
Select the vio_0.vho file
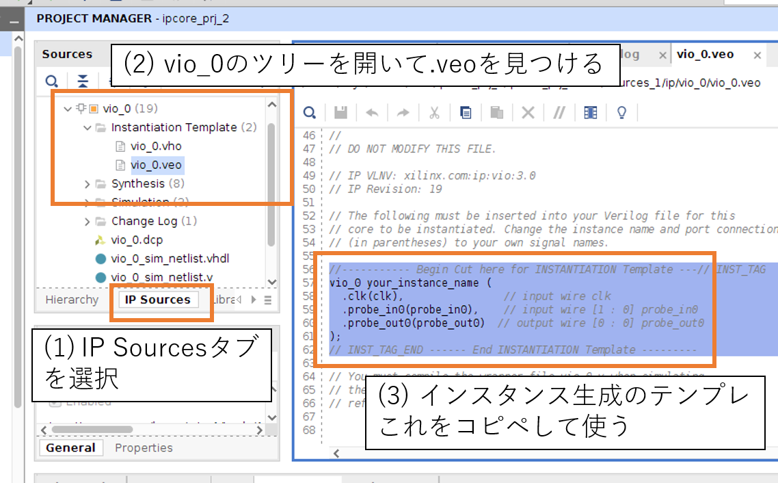coord(156,146)
